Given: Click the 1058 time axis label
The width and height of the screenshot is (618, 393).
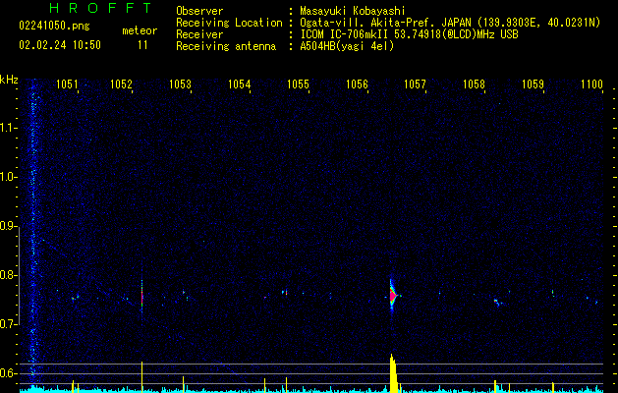Looking at the screenshot, I should [x=474, y=84].
